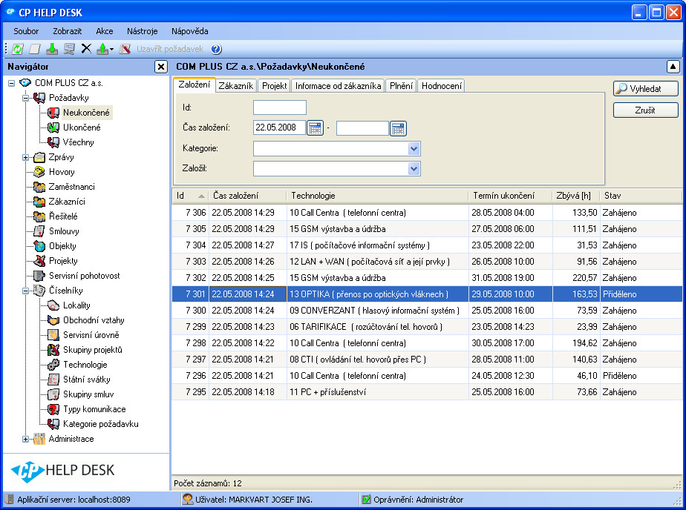The image size is (686, 510).
Task: Open the calendar picker for end date
Action: pos(398,128)
